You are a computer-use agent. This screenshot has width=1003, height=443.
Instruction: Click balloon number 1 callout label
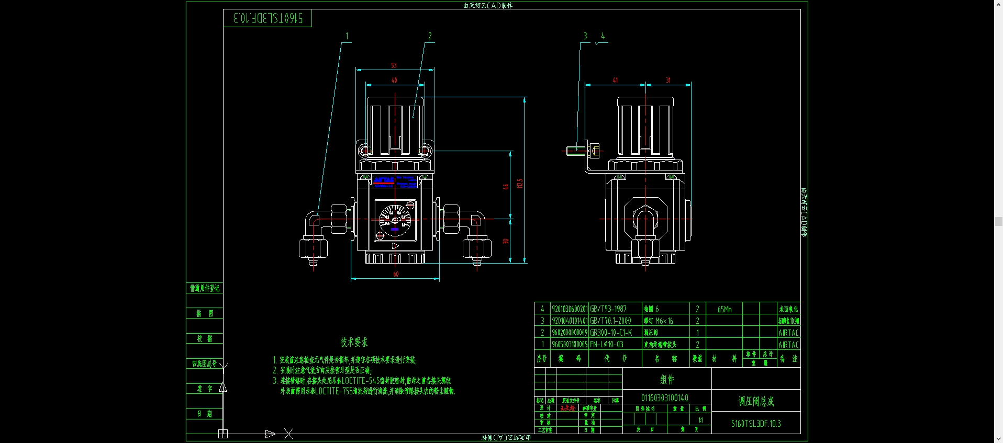[x=347, y=36]
